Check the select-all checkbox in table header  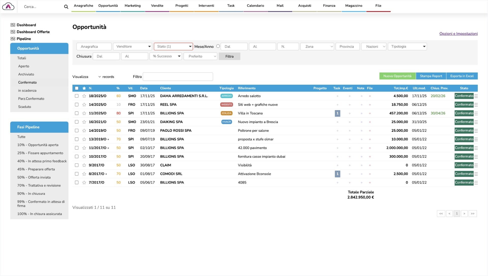click(77, 88)
